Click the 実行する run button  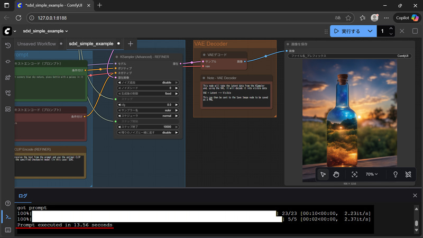pos(347,31)
